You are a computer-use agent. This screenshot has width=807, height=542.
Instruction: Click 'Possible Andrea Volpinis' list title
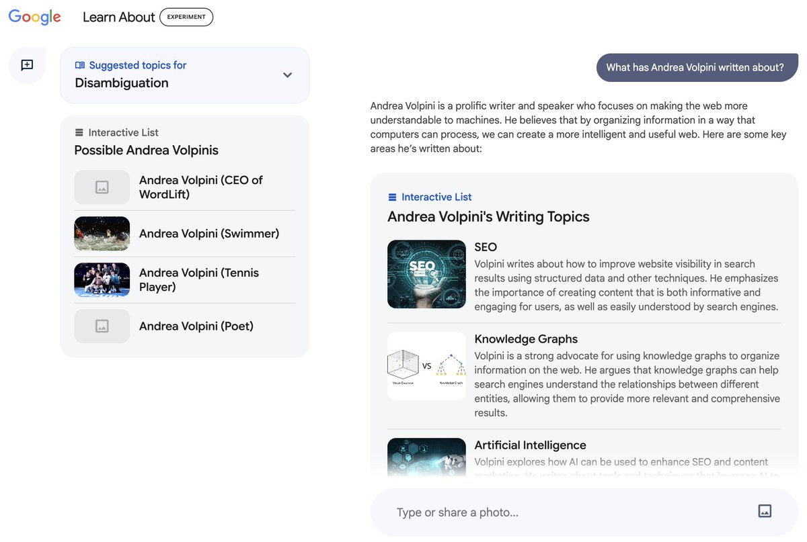pos(147,150)
